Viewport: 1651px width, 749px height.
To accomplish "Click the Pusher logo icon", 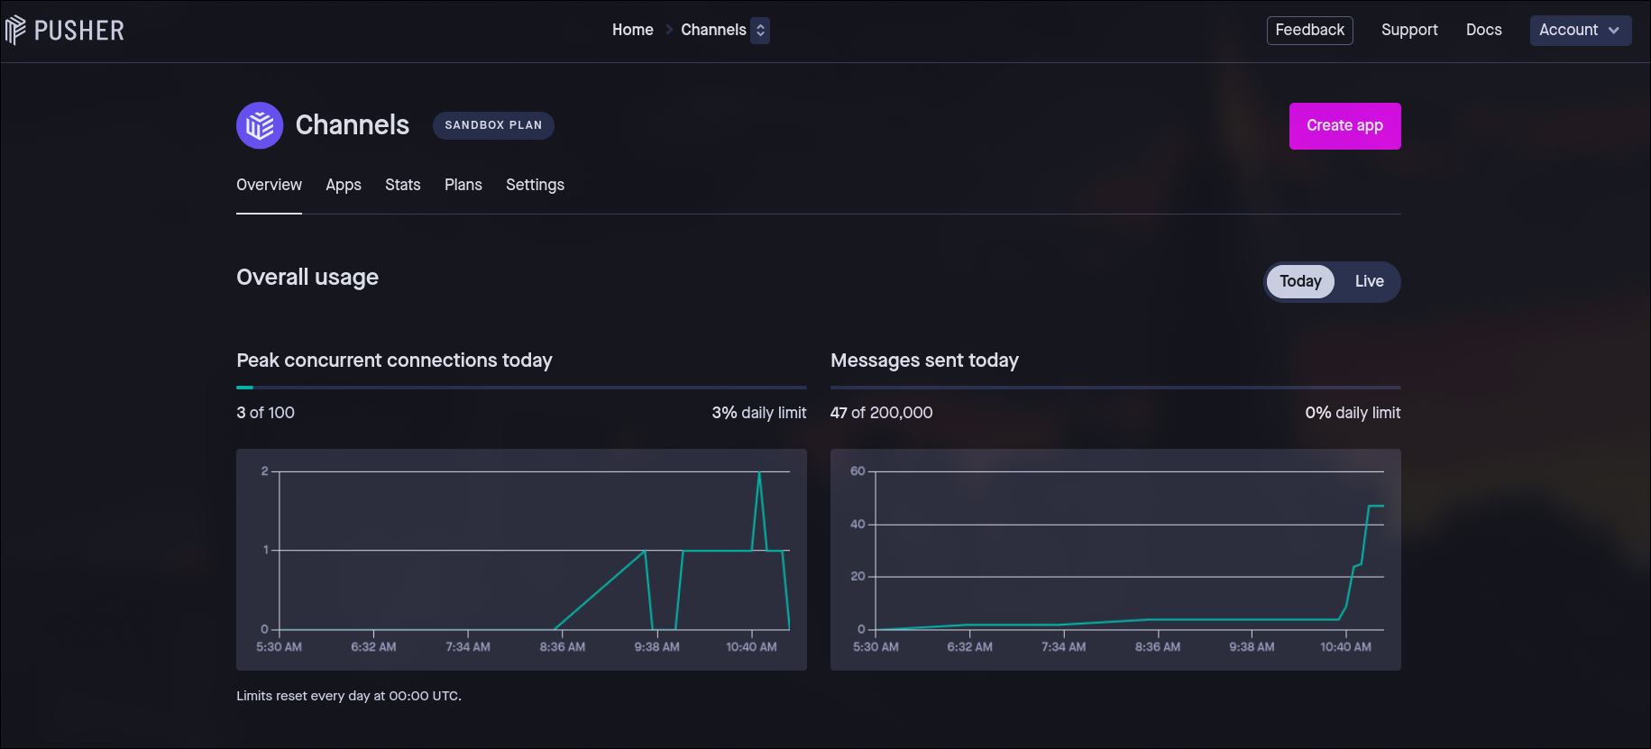I will (15, 31).
